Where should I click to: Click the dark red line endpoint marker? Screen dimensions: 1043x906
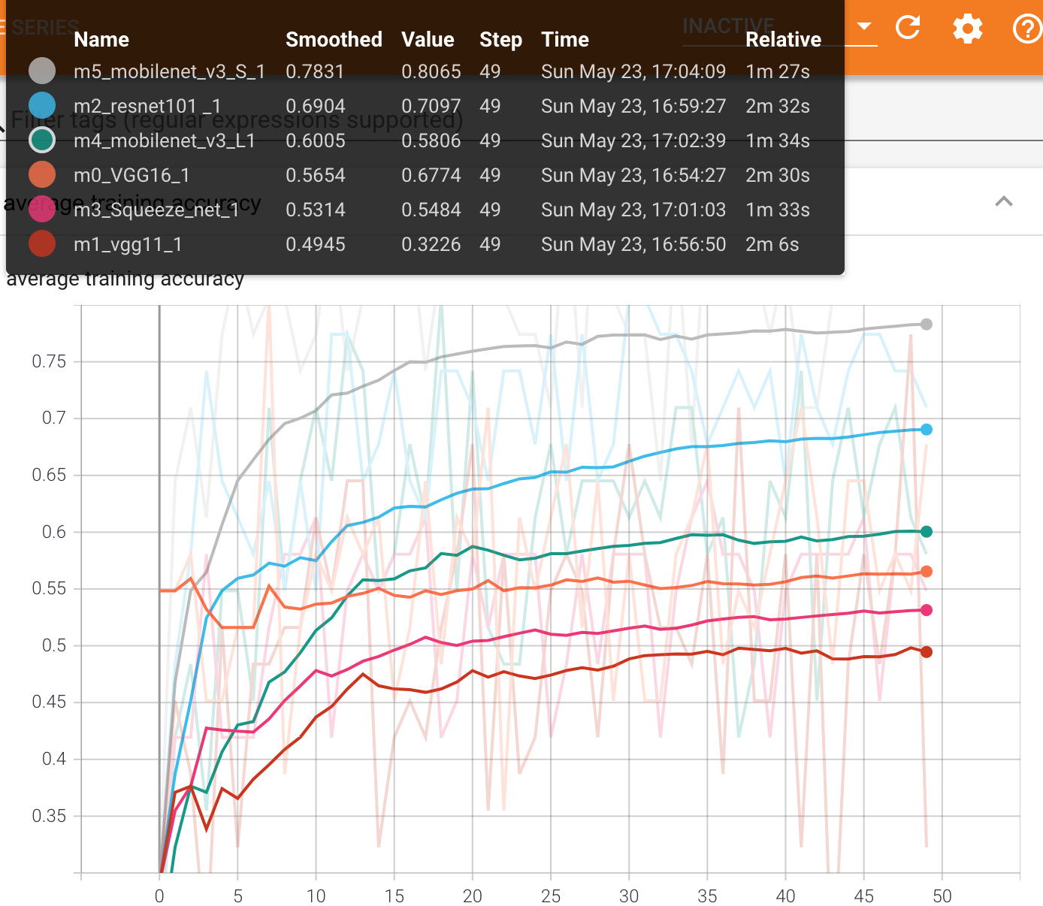point(927,651)
